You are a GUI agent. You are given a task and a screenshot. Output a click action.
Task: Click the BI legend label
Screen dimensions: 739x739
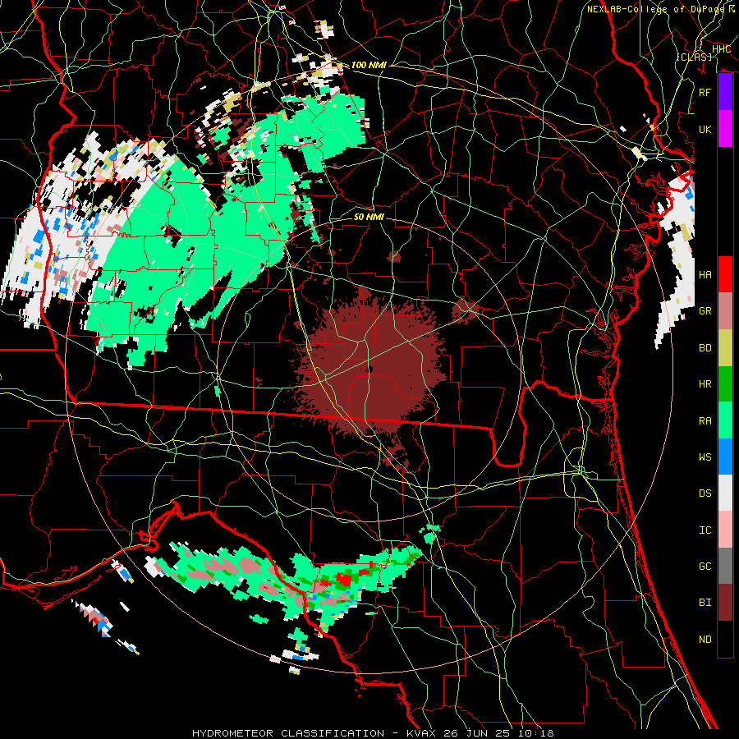click(705, 603)
